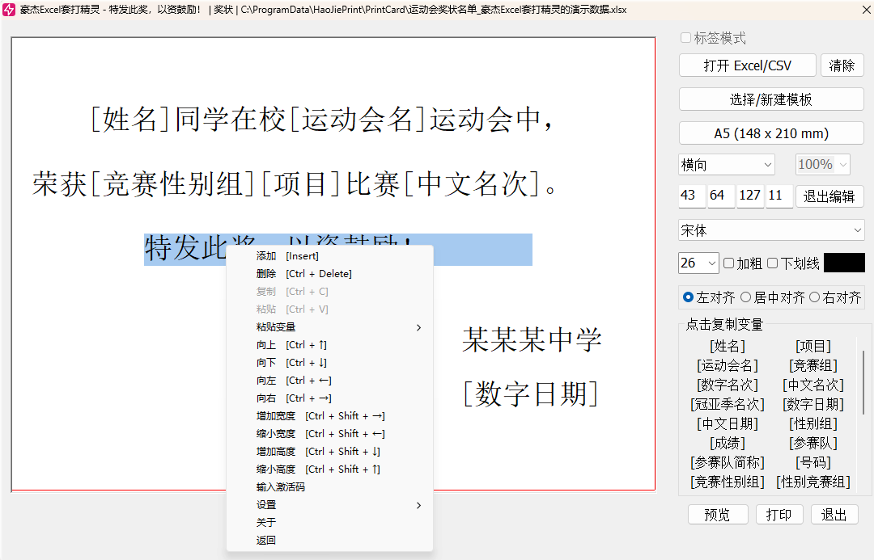The image size is (874, 560).
Task: Open the 宋体 font dropdown
Action: 770,231
